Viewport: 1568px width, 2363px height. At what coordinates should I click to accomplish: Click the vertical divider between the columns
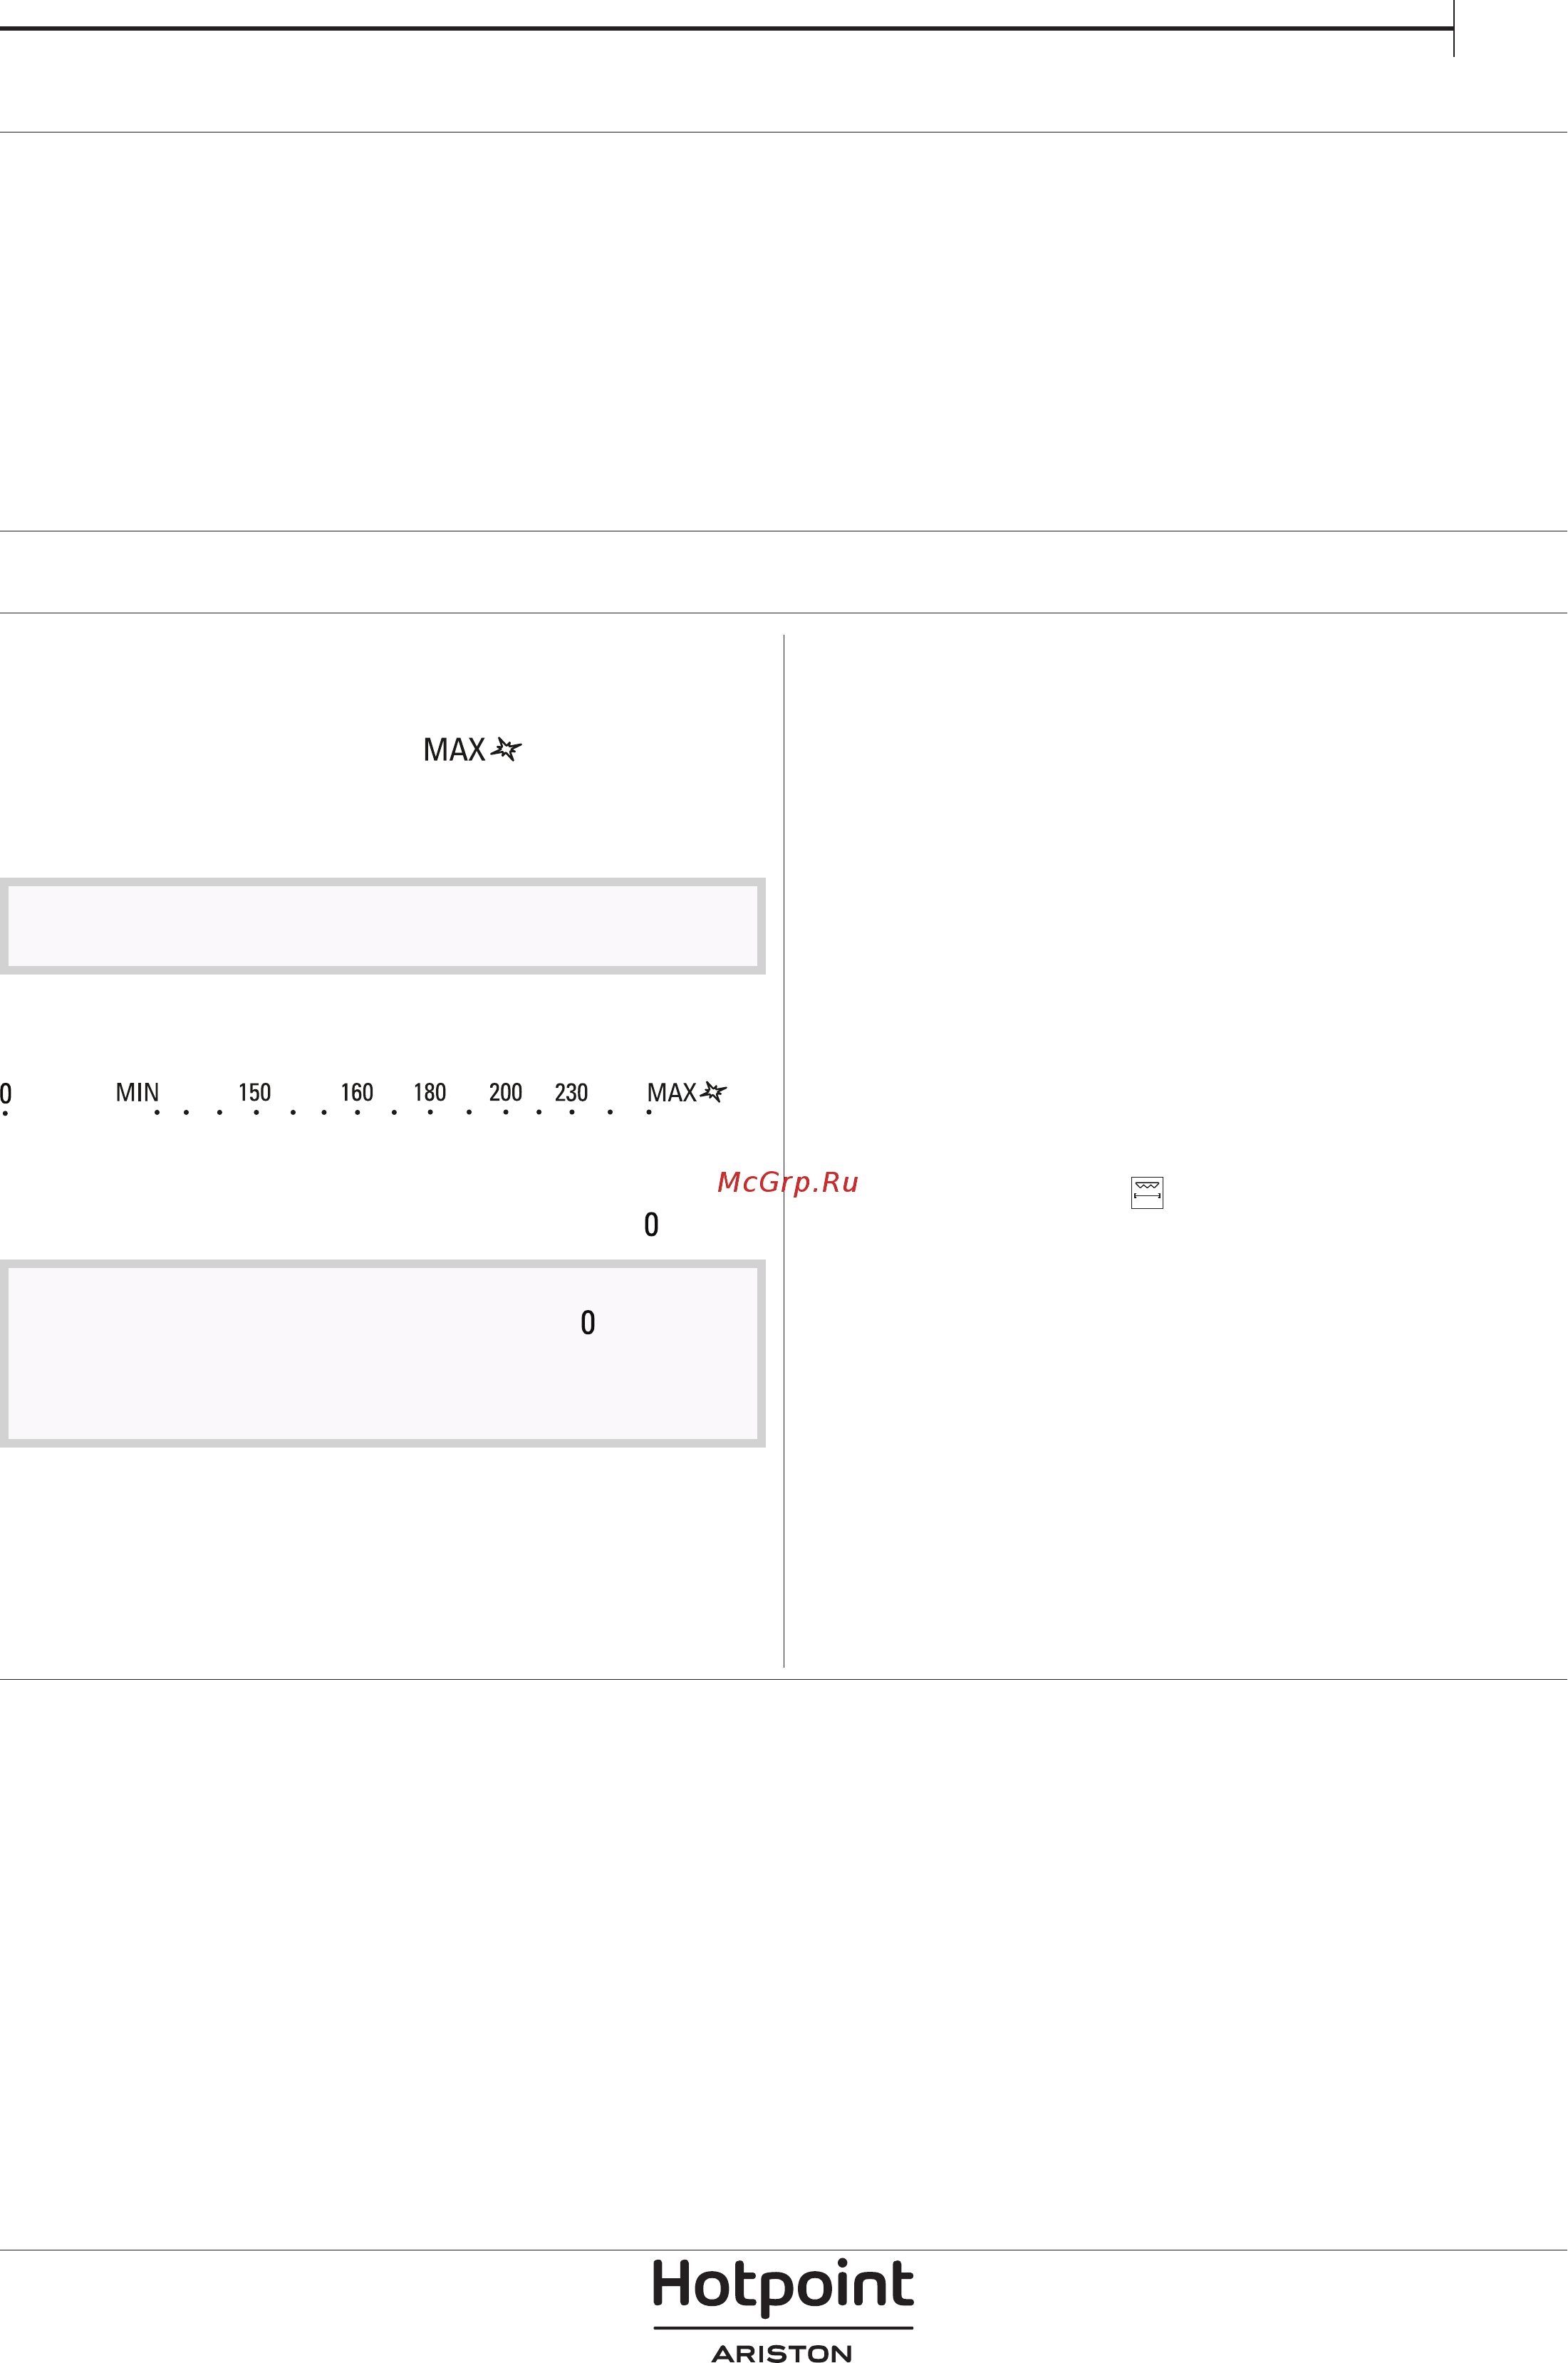[784, 1150]
